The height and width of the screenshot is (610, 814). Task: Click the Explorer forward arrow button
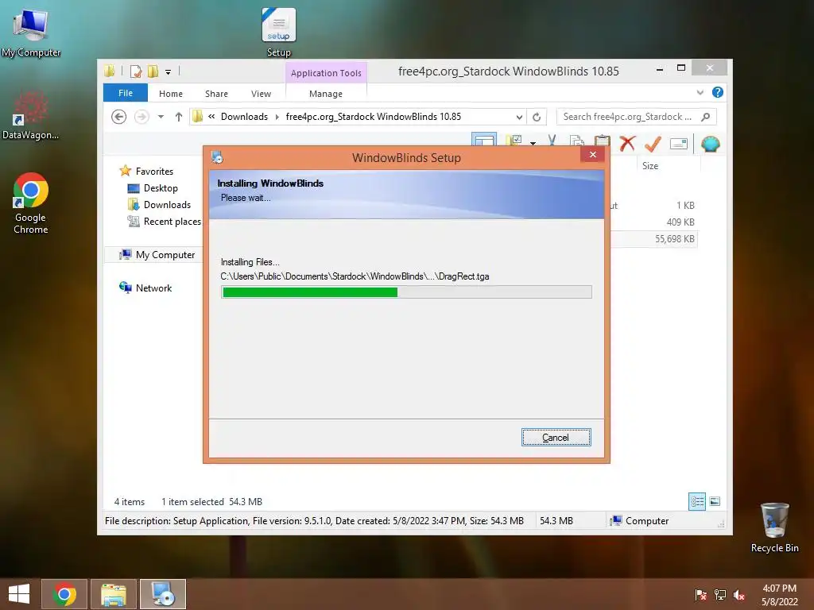141,117
